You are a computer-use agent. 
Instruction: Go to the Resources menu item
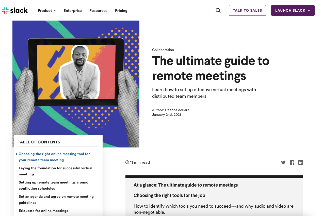tap(98, 11)
